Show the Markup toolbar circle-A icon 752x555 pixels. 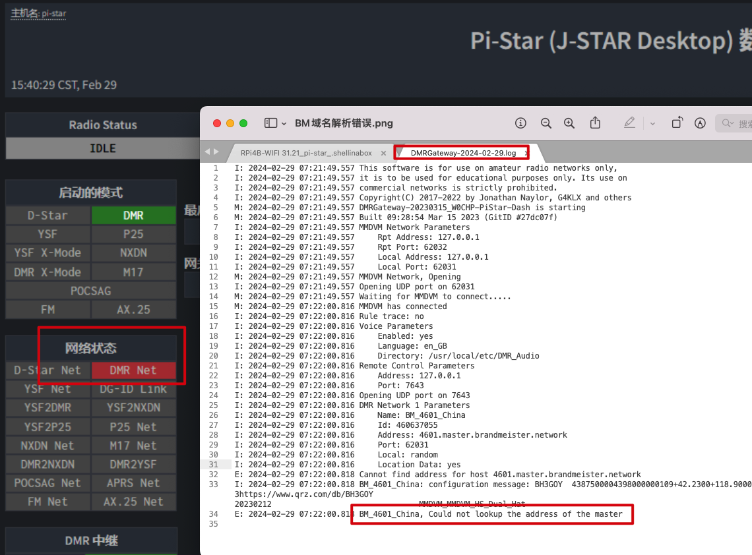(701, 123)
